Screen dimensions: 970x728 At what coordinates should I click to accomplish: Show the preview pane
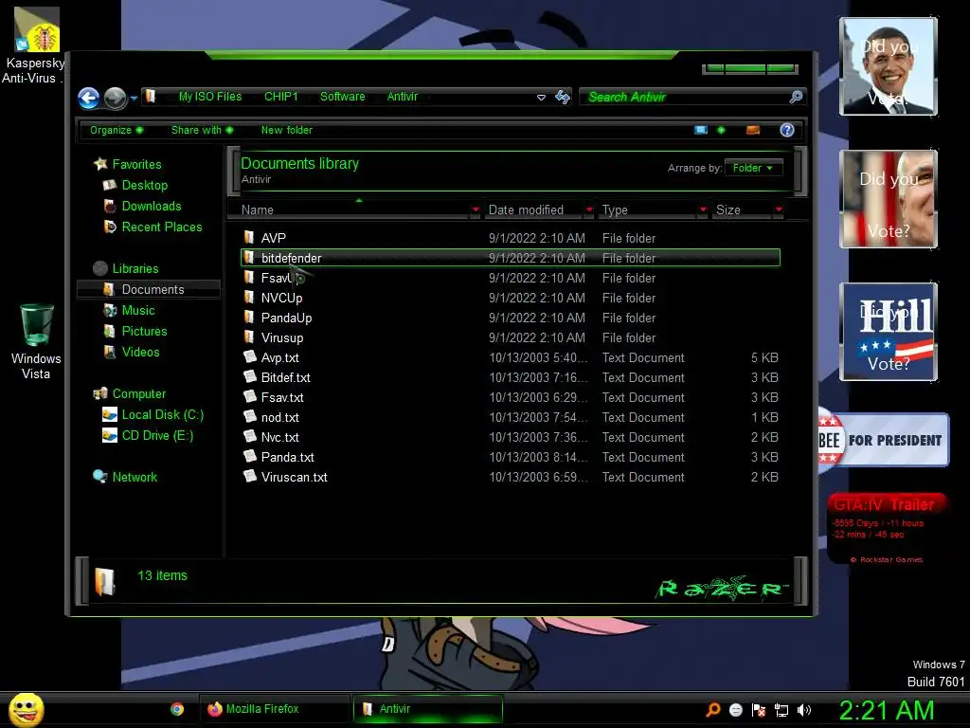tap(753, 130)
